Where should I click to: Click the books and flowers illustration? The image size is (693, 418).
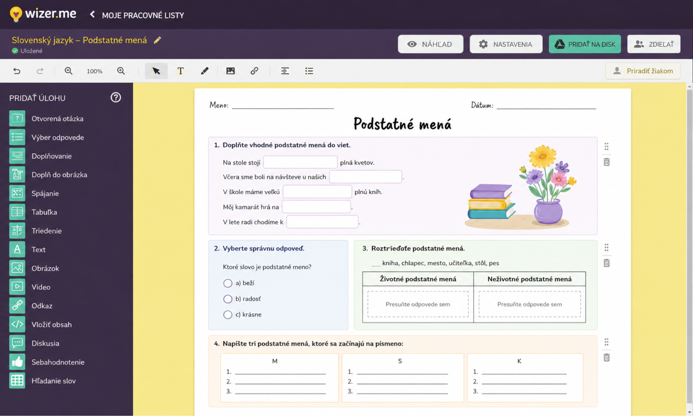pos(521,188)
